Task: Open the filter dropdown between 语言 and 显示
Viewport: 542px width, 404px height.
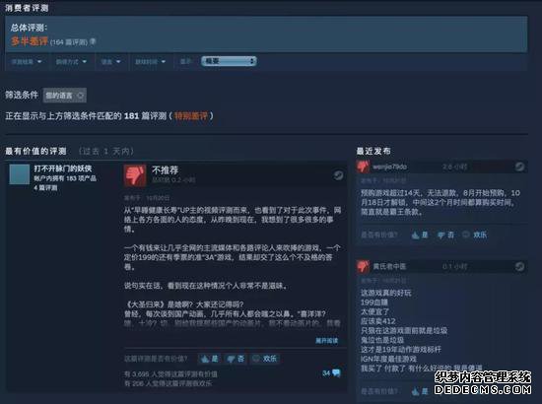Action: point(150,62)
